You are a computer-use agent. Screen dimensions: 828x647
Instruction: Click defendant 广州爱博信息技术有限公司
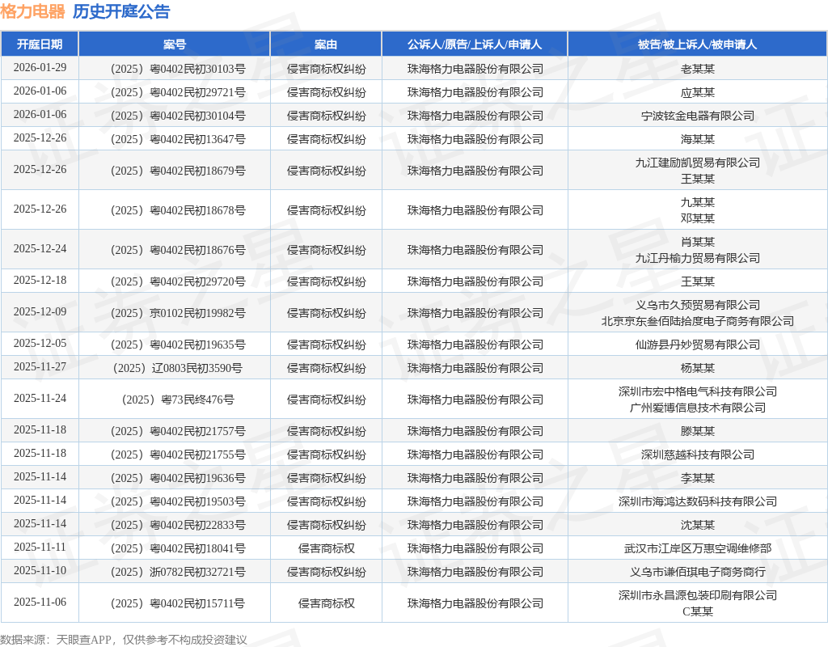tap(697, 408)
